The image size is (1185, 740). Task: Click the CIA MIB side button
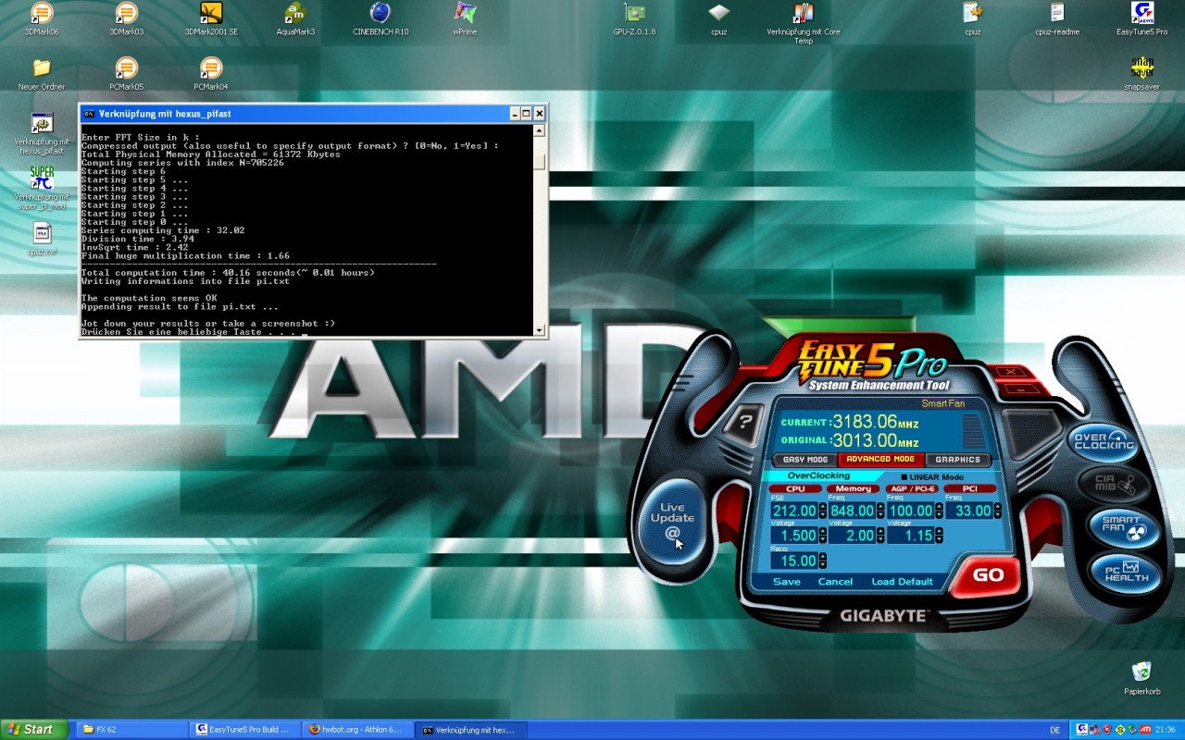[x=1112, y=485]
